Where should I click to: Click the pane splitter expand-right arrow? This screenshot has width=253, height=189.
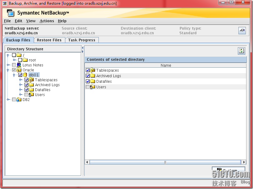pos(83,52)
